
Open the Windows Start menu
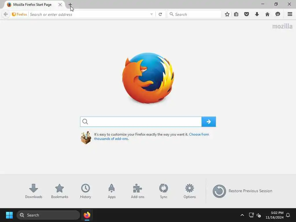click(9, 215)
